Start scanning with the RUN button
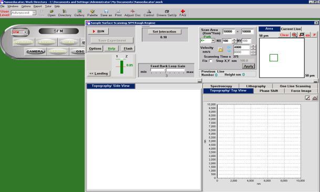 98,31
